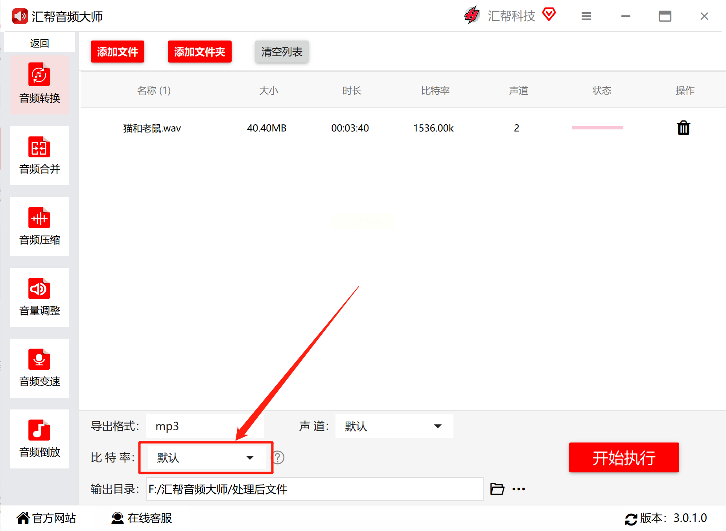Open the 导出格式 mp3 format dropdown

click(x=205, y=426)
